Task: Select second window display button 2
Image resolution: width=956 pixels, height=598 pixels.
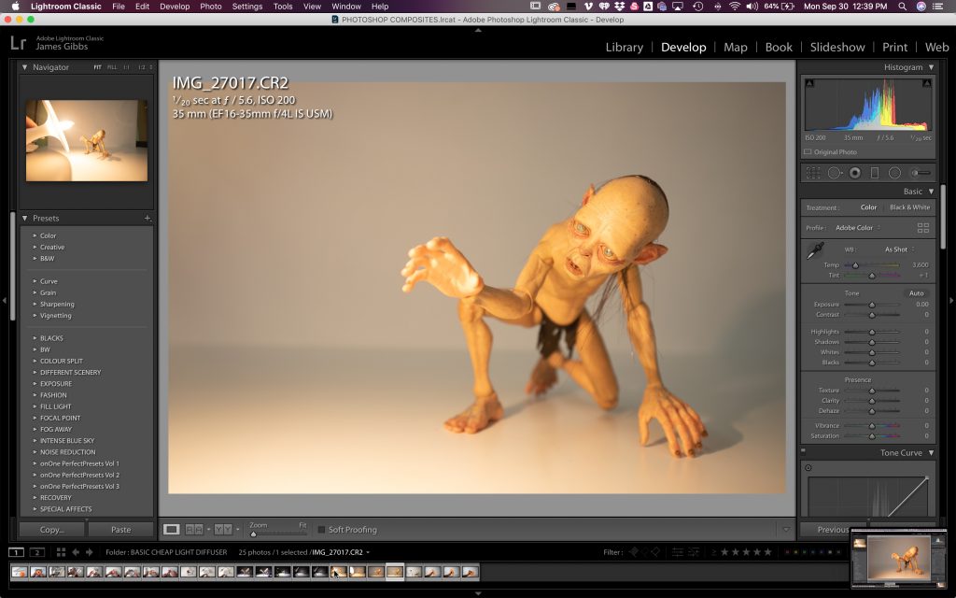Action: [x=37, y=552]
